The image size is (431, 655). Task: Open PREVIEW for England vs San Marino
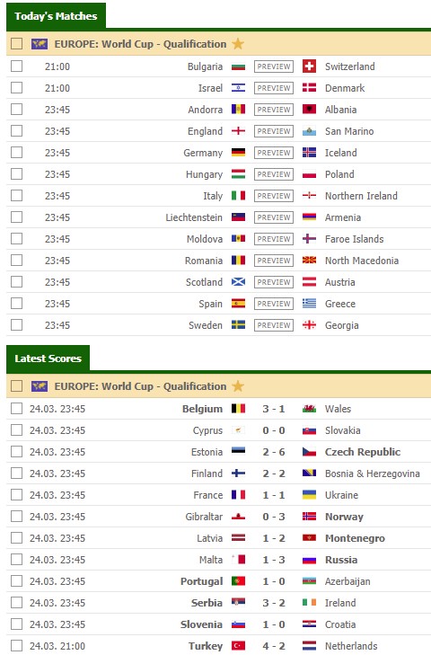point(274,131)
